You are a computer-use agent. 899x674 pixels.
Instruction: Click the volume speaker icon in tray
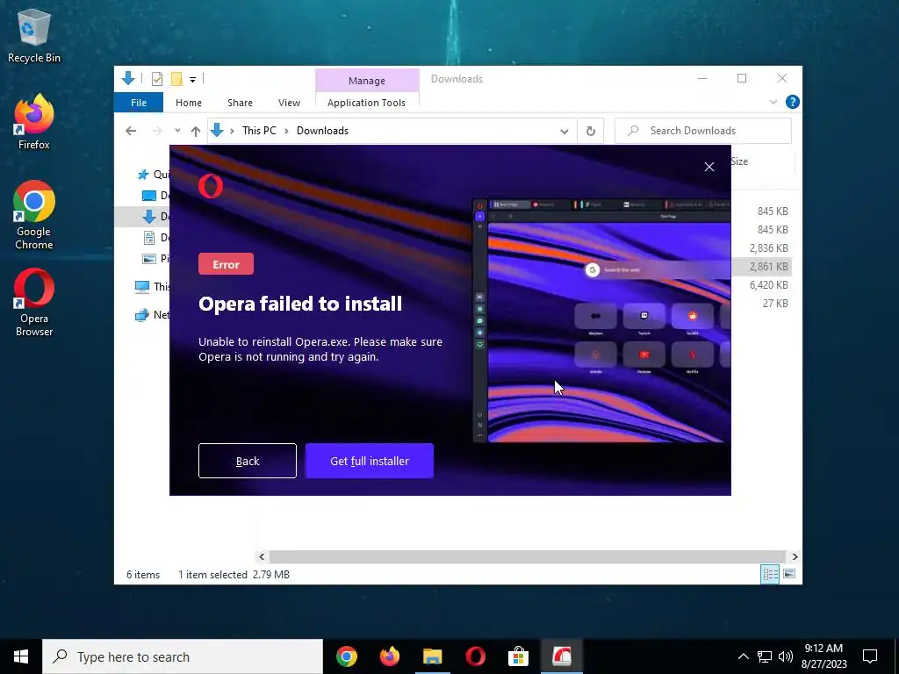coord(786,656)
